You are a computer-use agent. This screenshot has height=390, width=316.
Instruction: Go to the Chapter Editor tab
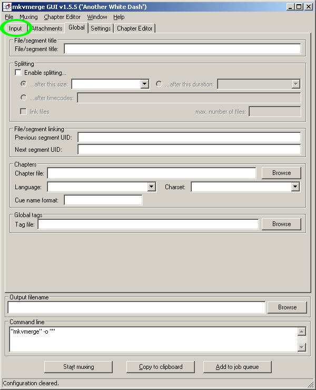[134, 28]
